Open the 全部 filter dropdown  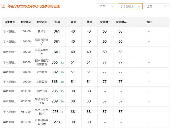(x=157, y=6)
